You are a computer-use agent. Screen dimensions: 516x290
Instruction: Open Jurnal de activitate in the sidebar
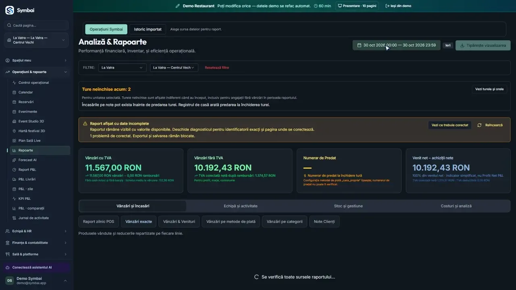[x=39, y=218]
